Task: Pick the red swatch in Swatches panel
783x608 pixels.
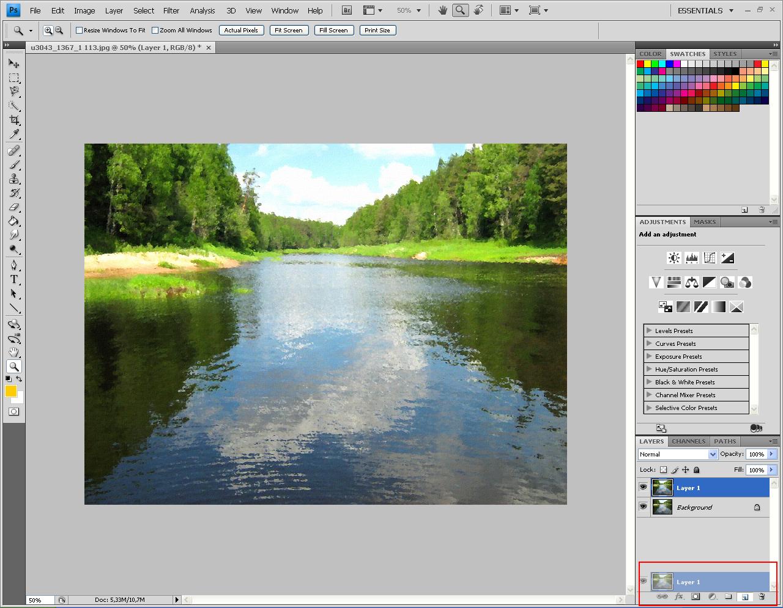Action: point(640,64)
